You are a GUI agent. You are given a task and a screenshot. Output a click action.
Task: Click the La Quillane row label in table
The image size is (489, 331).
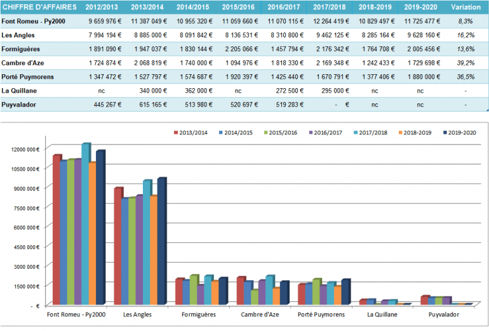[19, 91]
